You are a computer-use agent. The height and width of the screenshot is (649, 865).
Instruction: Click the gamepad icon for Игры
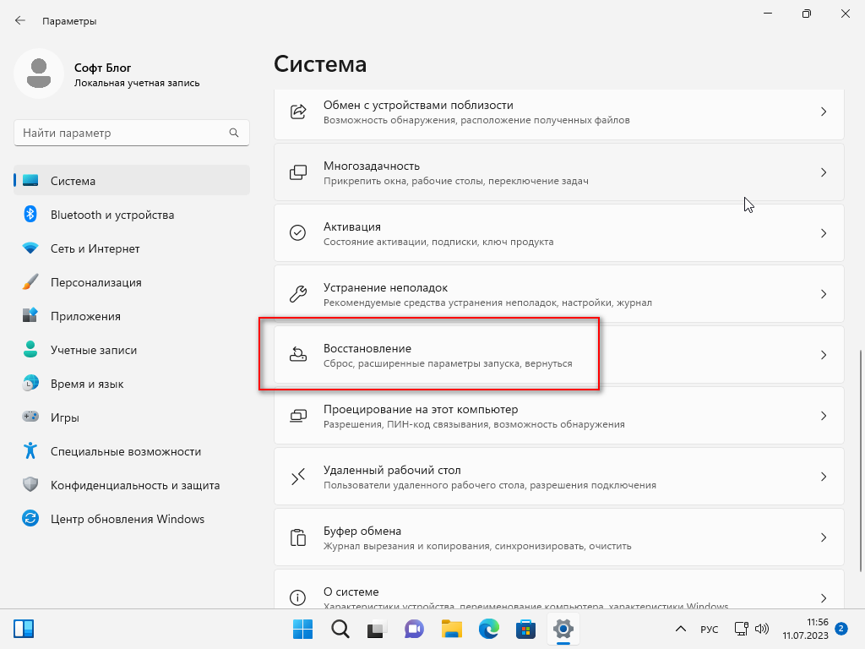click(30, 416)
